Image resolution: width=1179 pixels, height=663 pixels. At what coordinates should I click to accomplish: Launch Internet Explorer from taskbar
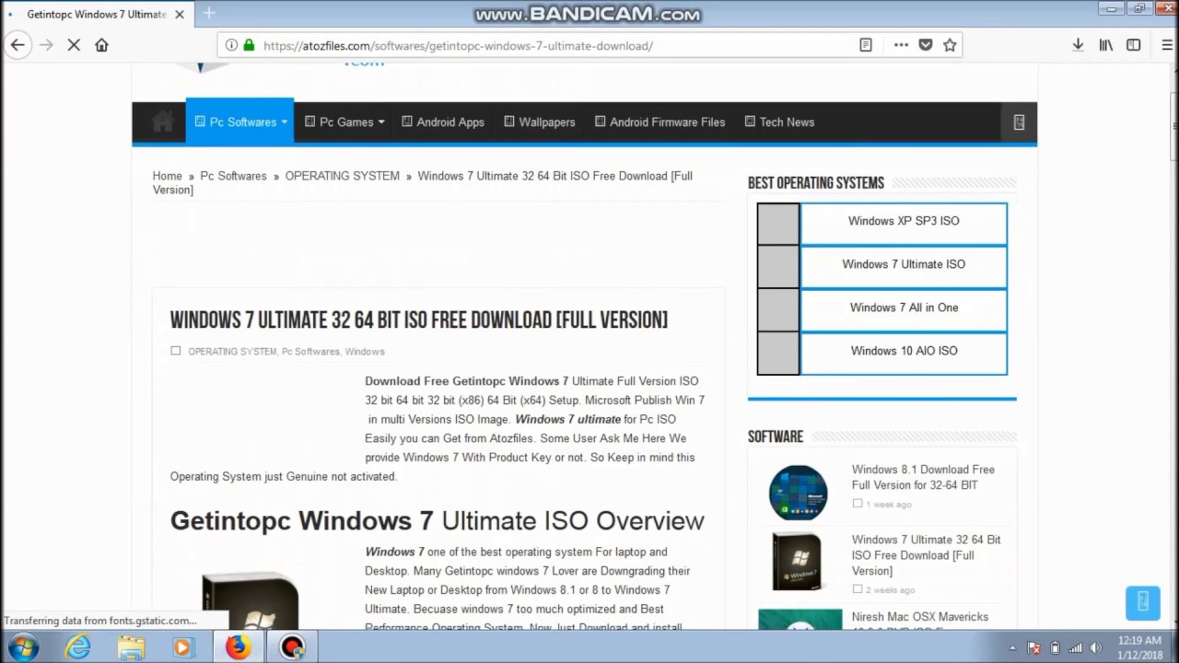pos(77,647)
